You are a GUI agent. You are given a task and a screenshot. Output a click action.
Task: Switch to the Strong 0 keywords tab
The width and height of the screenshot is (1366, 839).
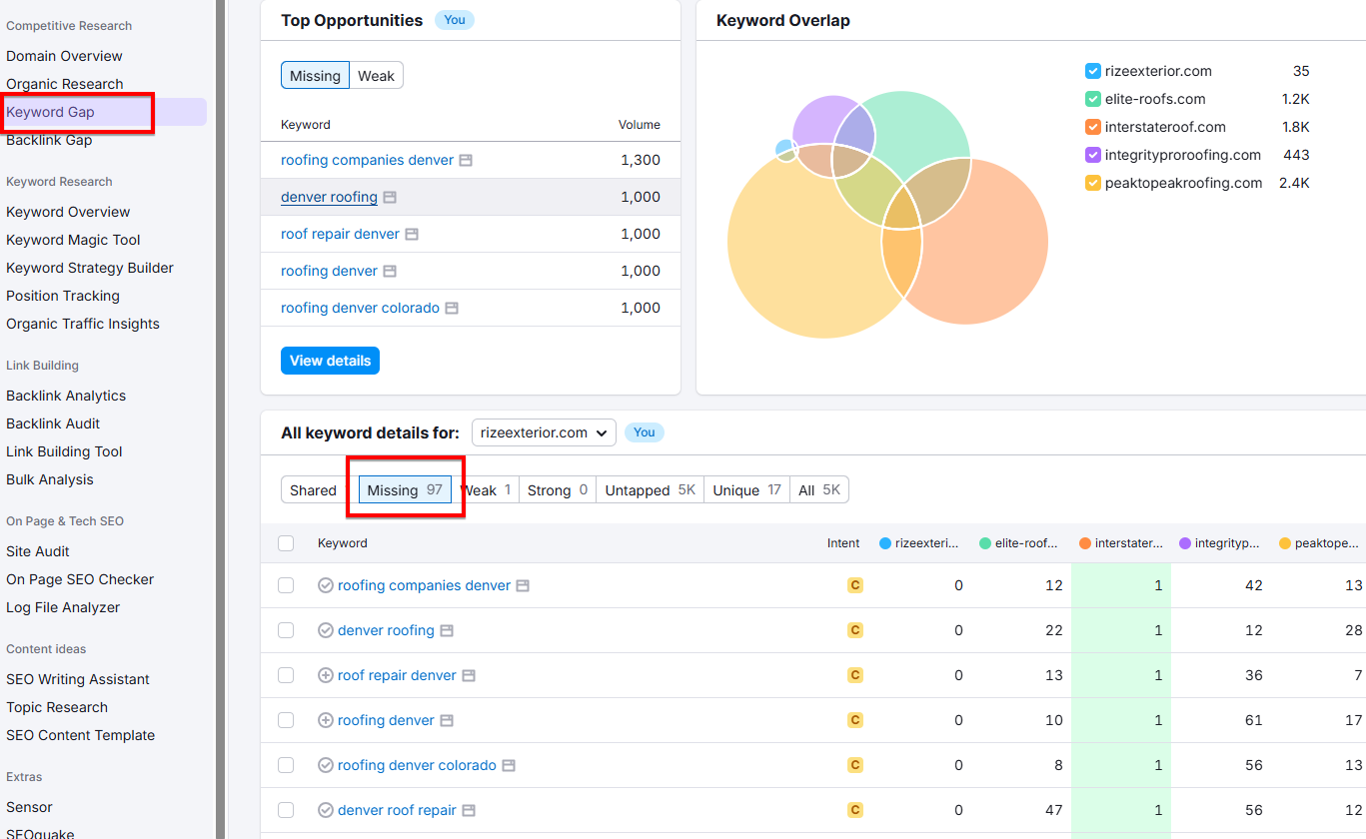pos(558,490)
